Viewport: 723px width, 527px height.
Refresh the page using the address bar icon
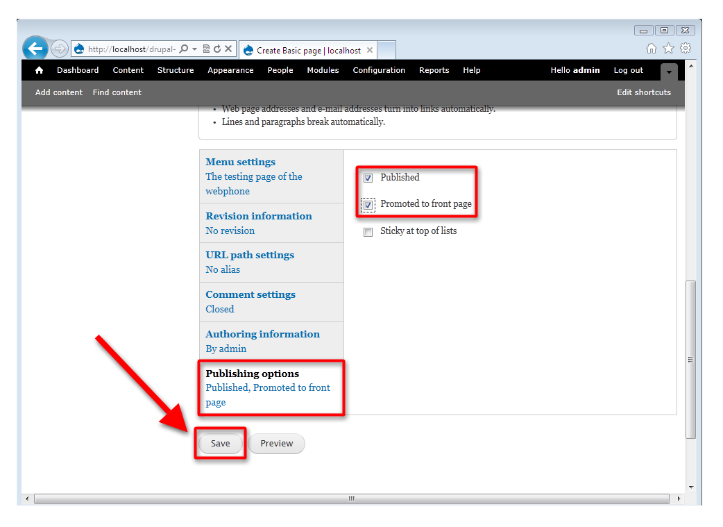pos(217,50)
